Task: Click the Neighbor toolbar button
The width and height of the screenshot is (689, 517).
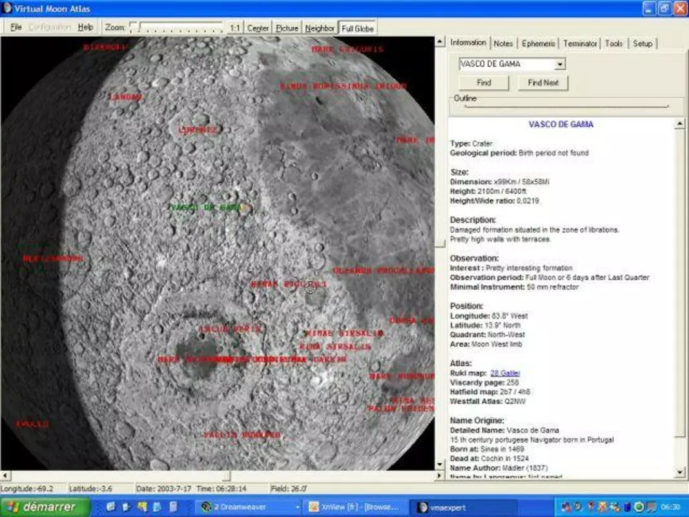Action: 320,28
